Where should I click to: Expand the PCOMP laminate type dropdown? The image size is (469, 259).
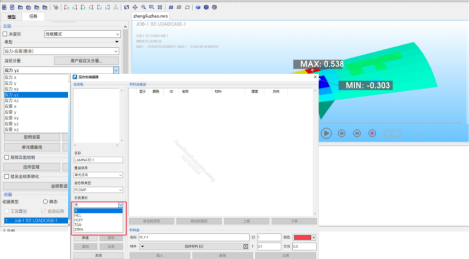pyautogui.click(x=98, y=190)
